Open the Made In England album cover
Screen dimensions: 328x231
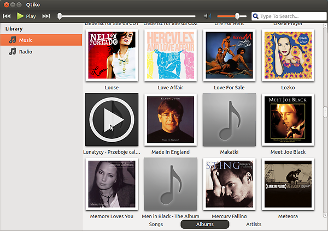coord(171,120)
